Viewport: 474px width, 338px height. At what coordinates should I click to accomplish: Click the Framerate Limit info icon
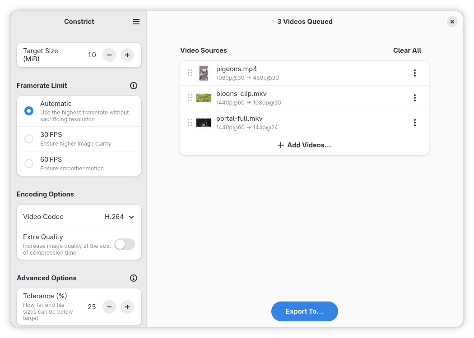(x=133, y=86)
